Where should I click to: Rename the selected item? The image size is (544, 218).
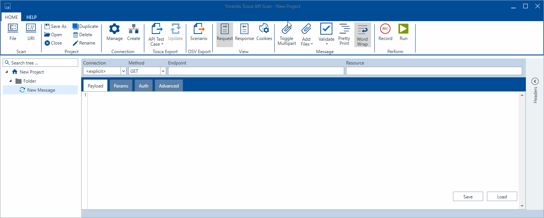[84, 43]
